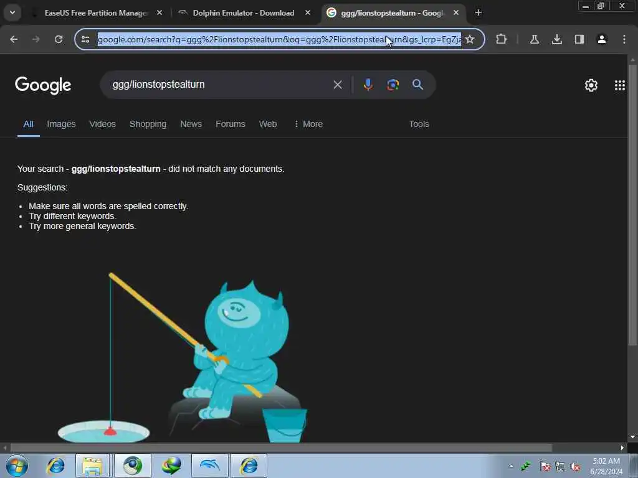Image resolution: width=638 pixels, height=478 pixels.
Task: View site information icon in address bar
Action: [x=85, y=39]
